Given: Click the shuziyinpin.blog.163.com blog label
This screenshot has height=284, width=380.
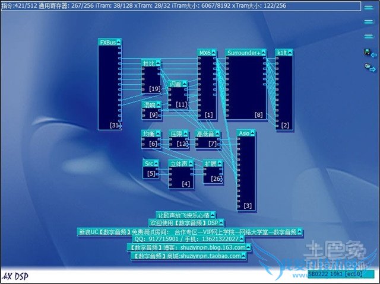Looking at the screenshot, I should 189,247.
